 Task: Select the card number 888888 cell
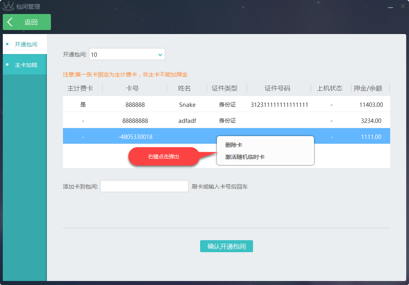coord(135,104)
